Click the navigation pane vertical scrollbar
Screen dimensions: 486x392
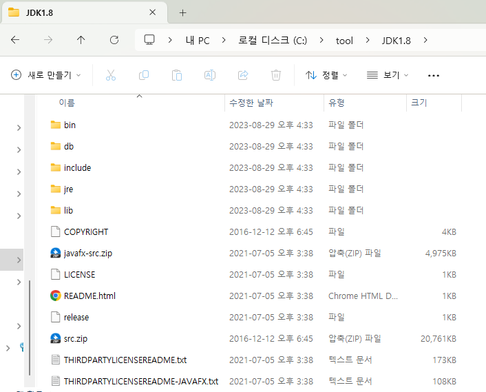tap(30, 327)
